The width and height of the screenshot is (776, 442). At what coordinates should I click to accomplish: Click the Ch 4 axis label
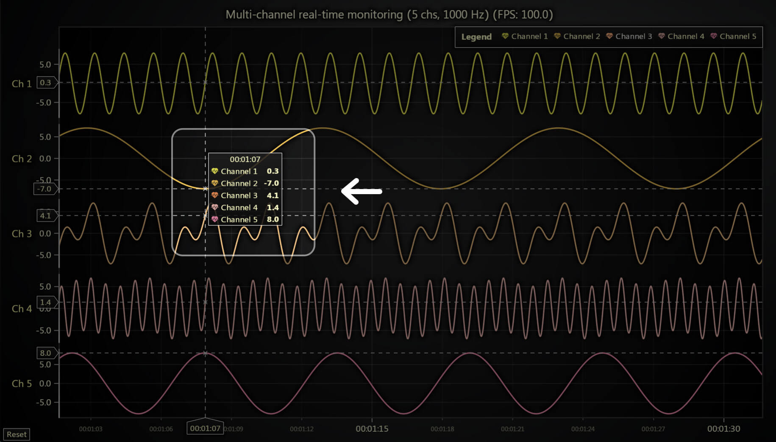[x=22, y=309]
